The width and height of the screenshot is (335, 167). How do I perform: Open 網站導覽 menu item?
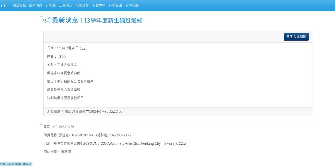pyautogui.click(x=19, y=6)
